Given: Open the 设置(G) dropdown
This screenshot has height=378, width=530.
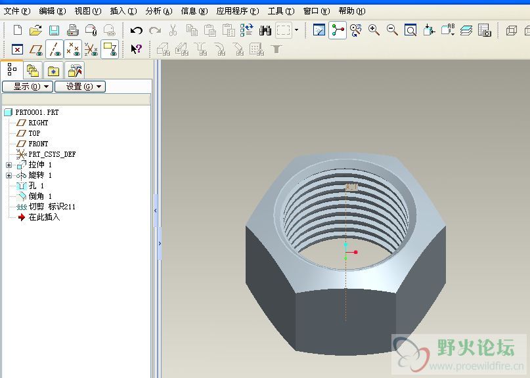Looking at the screenshot, I should (80, 87).
